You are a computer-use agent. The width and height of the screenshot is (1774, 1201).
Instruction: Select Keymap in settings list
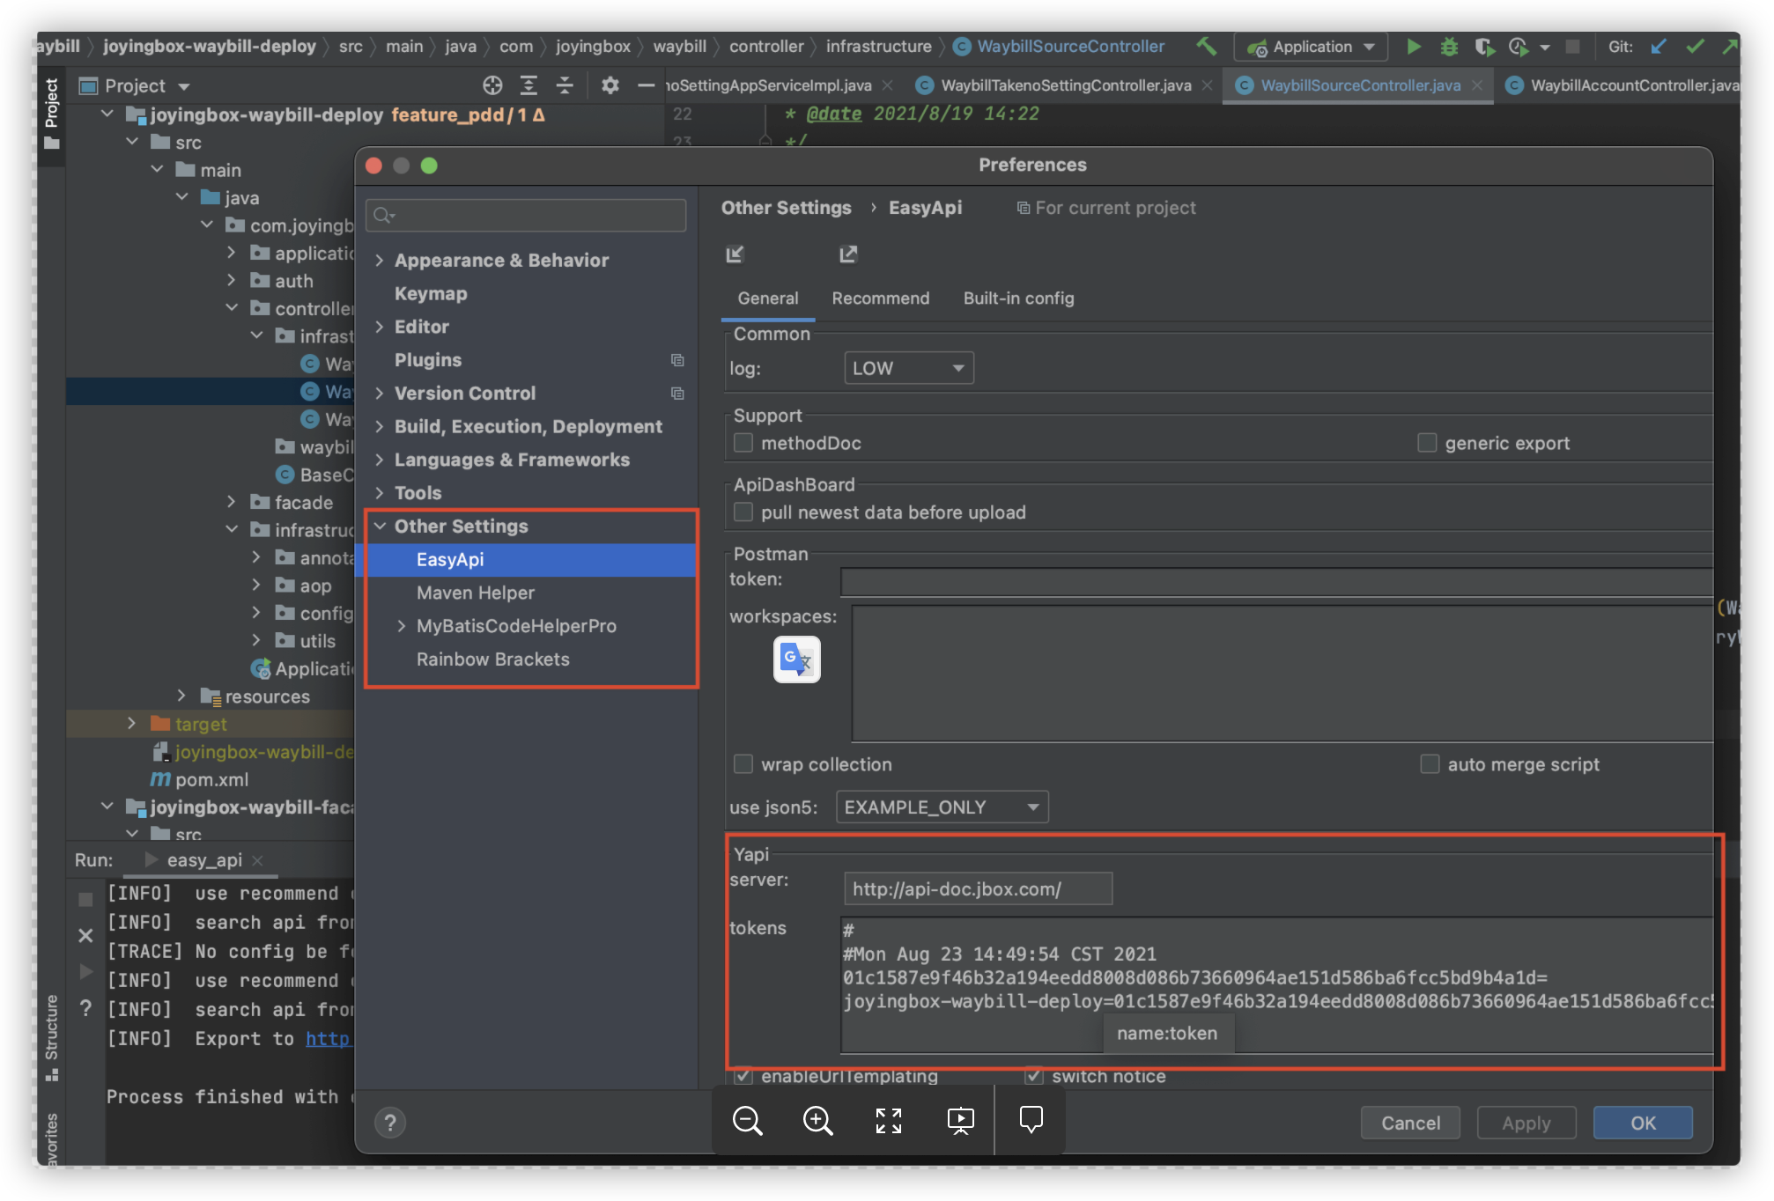431,293
